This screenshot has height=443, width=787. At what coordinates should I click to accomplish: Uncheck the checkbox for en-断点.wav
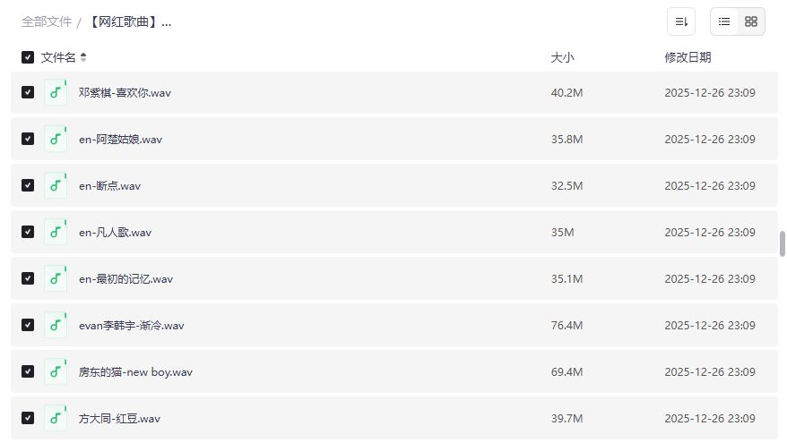click(28, 185)
